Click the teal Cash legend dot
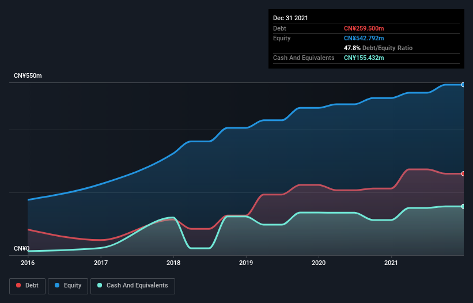The height and width of the screenshot is (303, 473). (x=100, y=285)
